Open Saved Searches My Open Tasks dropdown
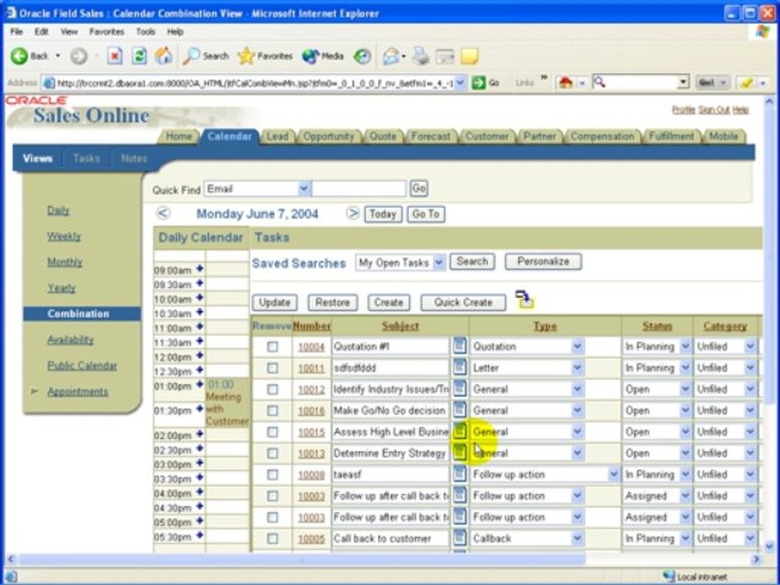The height and width of the screenshot is (585, 780). [x=439, y=262]
